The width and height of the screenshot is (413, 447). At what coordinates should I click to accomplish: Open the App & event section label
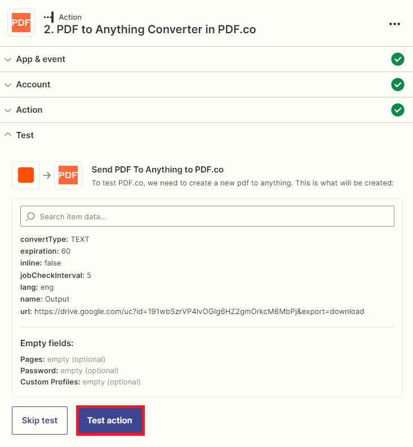tap(41, 59)
